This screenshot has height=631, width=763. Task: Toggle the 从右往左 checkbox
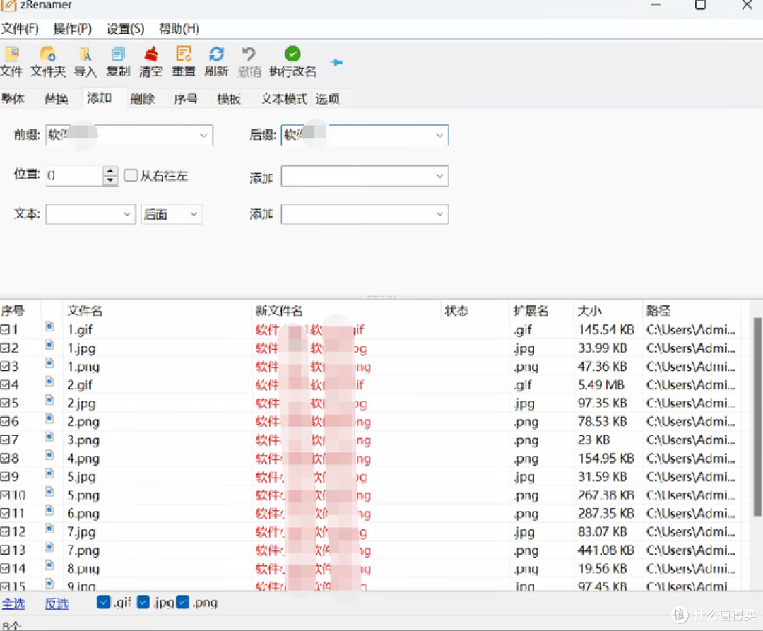click(131, 175)
